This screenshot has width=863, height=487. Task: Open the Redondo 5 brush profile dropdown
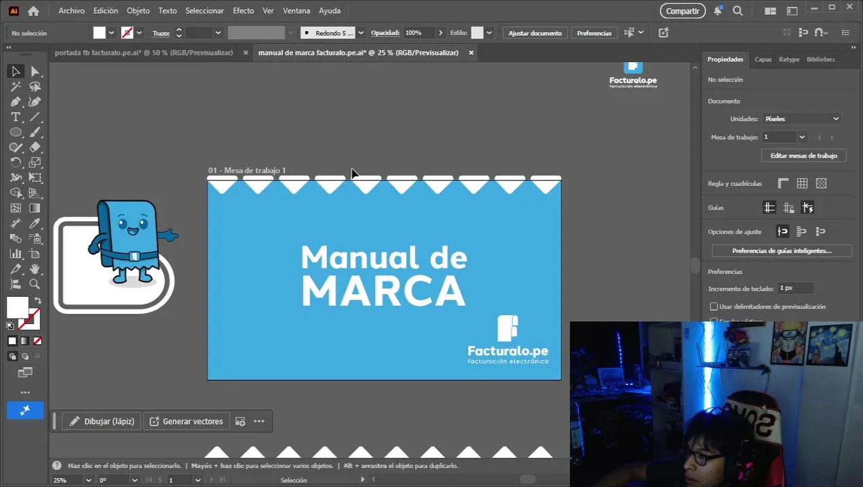coord(361,32)
